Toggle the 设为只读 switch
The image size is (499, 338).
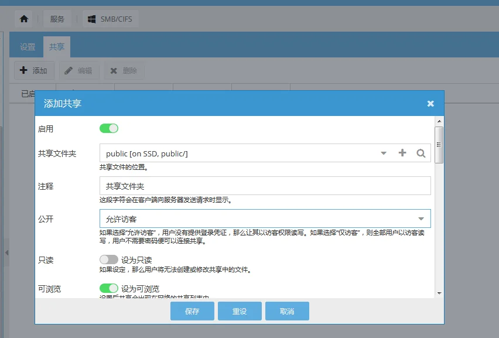click(x=109, y=260)
